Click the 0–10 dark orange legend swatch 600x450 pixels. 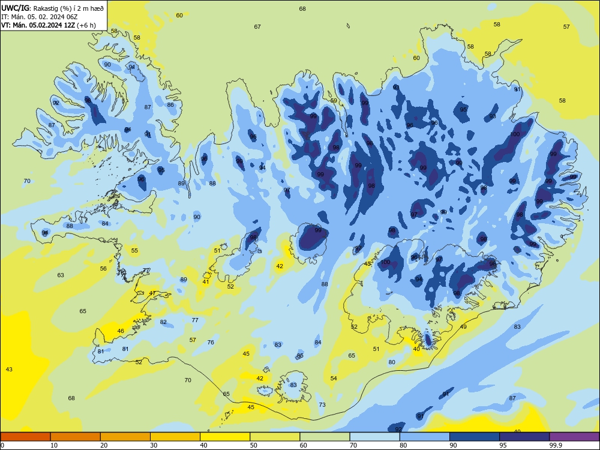tap(25, 437)
